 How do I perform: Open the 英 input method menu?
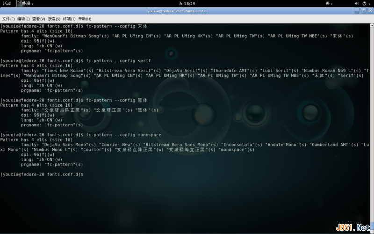coord(329,4)
